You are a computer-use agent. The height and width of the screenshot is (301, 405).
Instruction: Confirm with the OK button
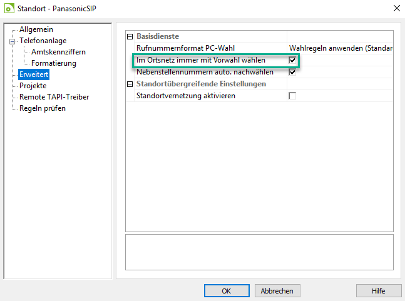click(227, 291)
